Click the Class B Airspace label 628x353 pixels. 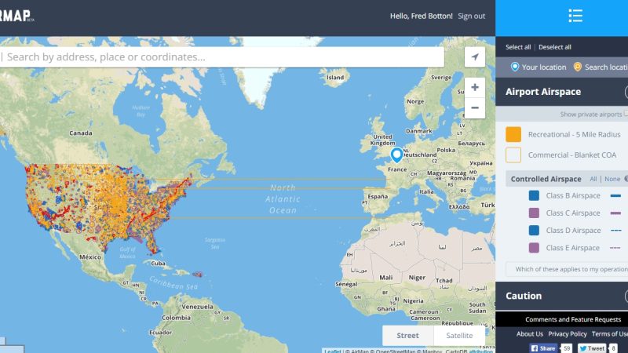573,195
